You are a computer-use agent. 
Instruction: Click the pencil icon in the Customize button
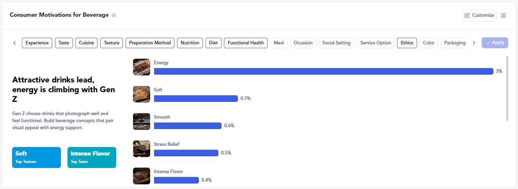click(x=467, y=15)
